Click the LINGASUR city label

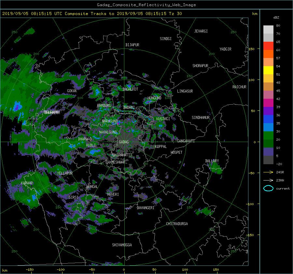pos(185,91)
